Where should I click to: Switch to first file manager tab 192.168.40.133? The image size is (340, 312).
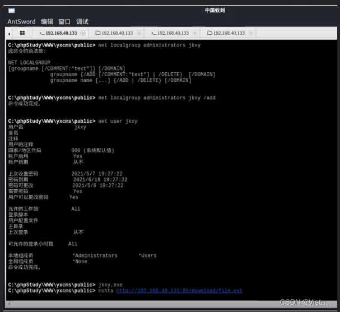coord(114,33)
